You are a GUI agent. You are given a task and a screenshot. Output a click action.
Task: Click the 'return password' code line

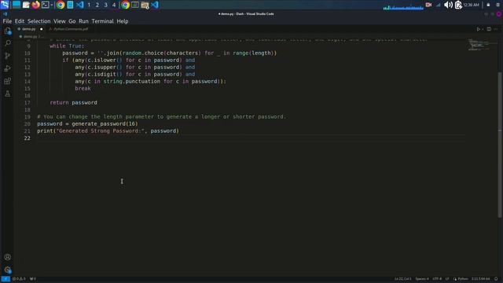[x=73, y=103]
